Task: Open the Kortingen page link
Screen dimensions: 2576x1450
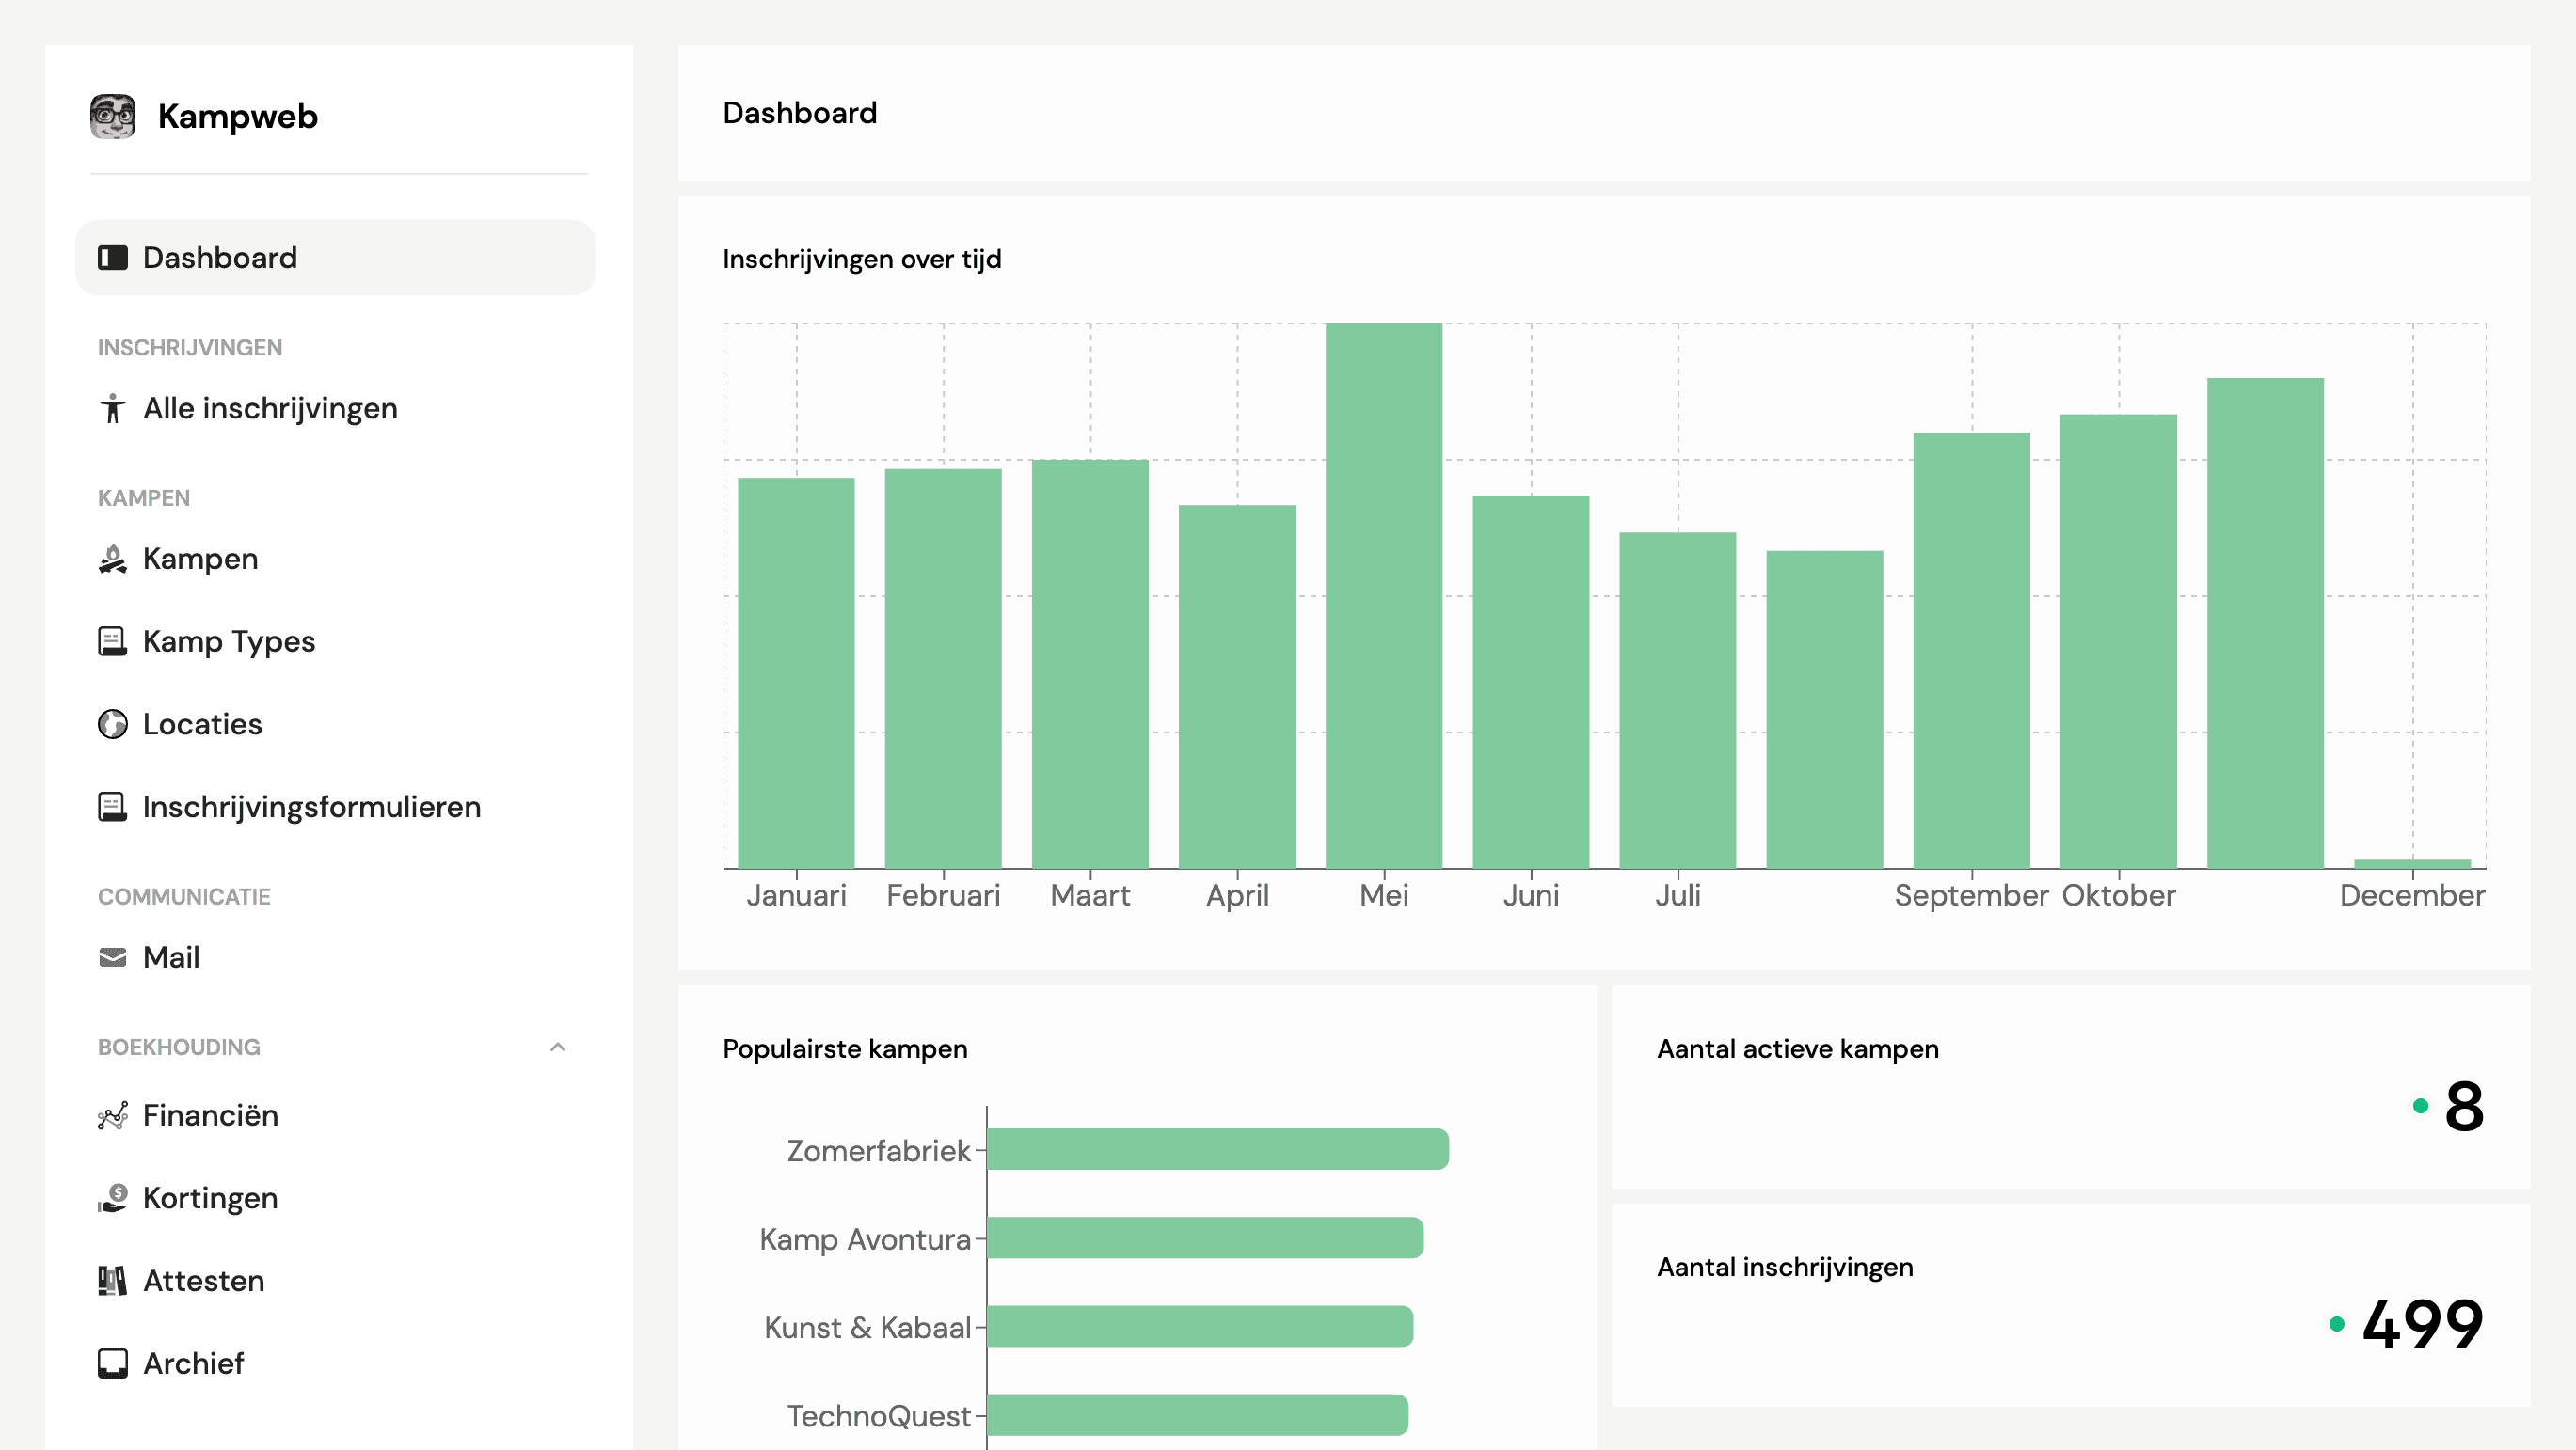Action: click(210, 1197)
